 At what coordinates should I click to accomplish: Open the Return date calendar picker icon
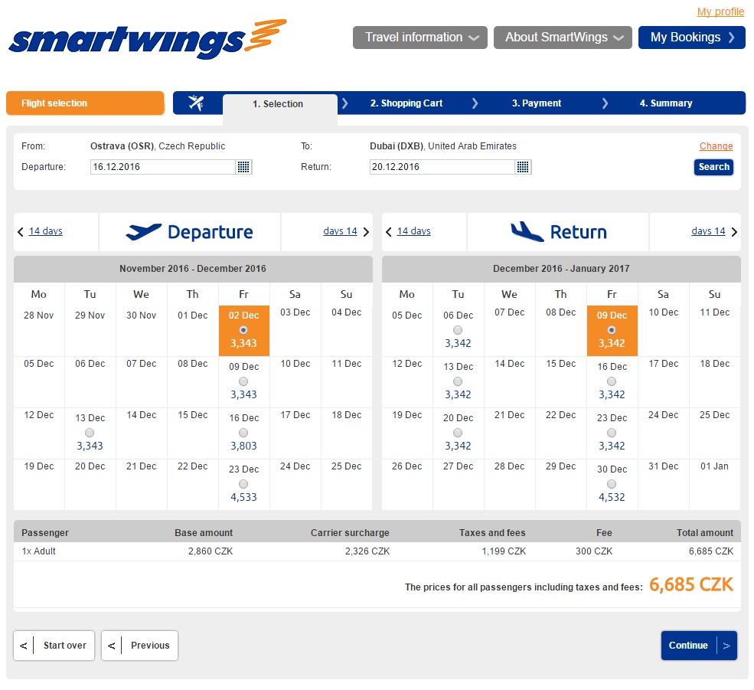point(522,167)
